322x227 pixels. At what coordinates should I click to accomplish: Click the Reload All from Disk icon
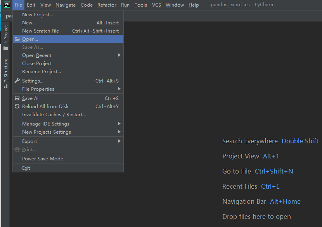(x=17, y=106)
